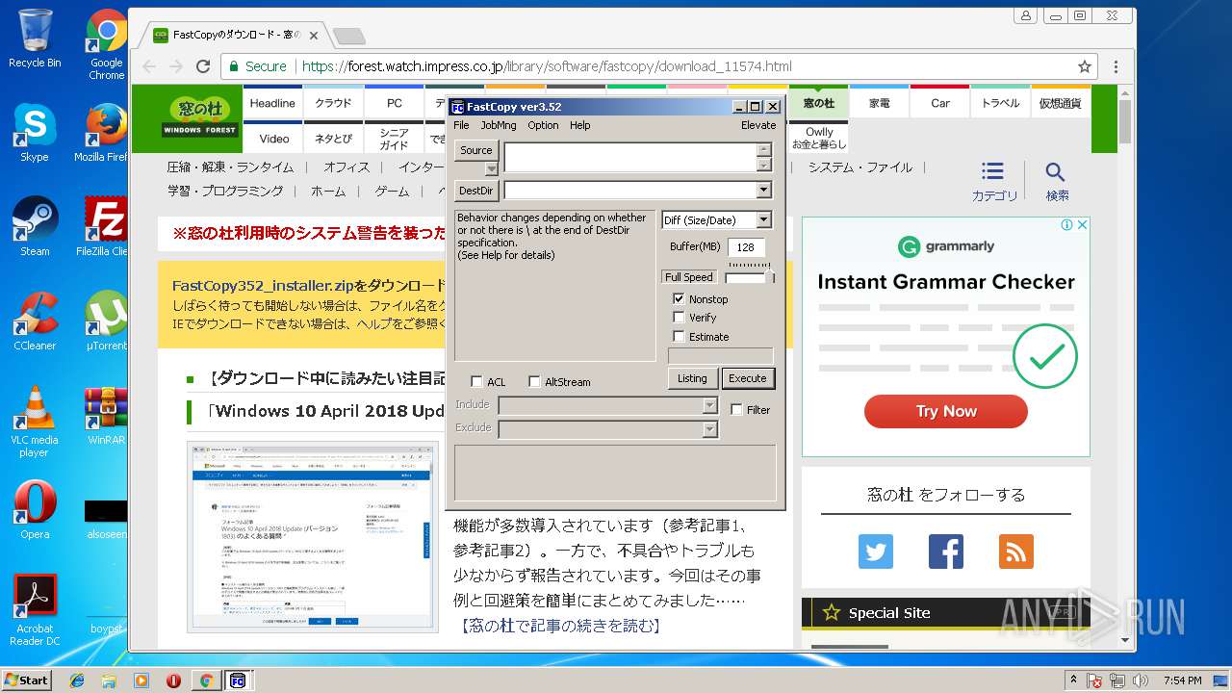Screen dimensions: 1232x693
Task: Select the Headline tab on the website
Action: click(272, 103)
